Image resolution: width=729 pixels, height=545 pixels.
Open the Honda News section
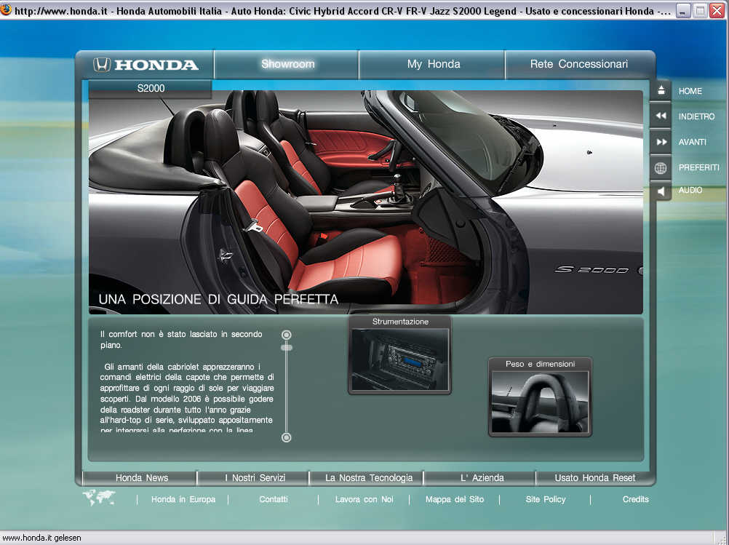pyautogui.click(x=141, y=478)
